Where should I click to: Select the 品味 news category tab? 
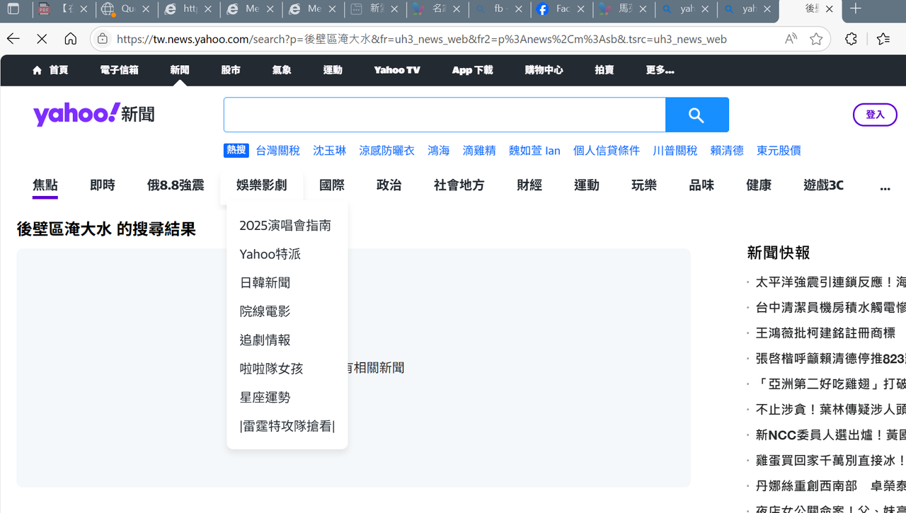pyautogui.click(x=701, y=185)
